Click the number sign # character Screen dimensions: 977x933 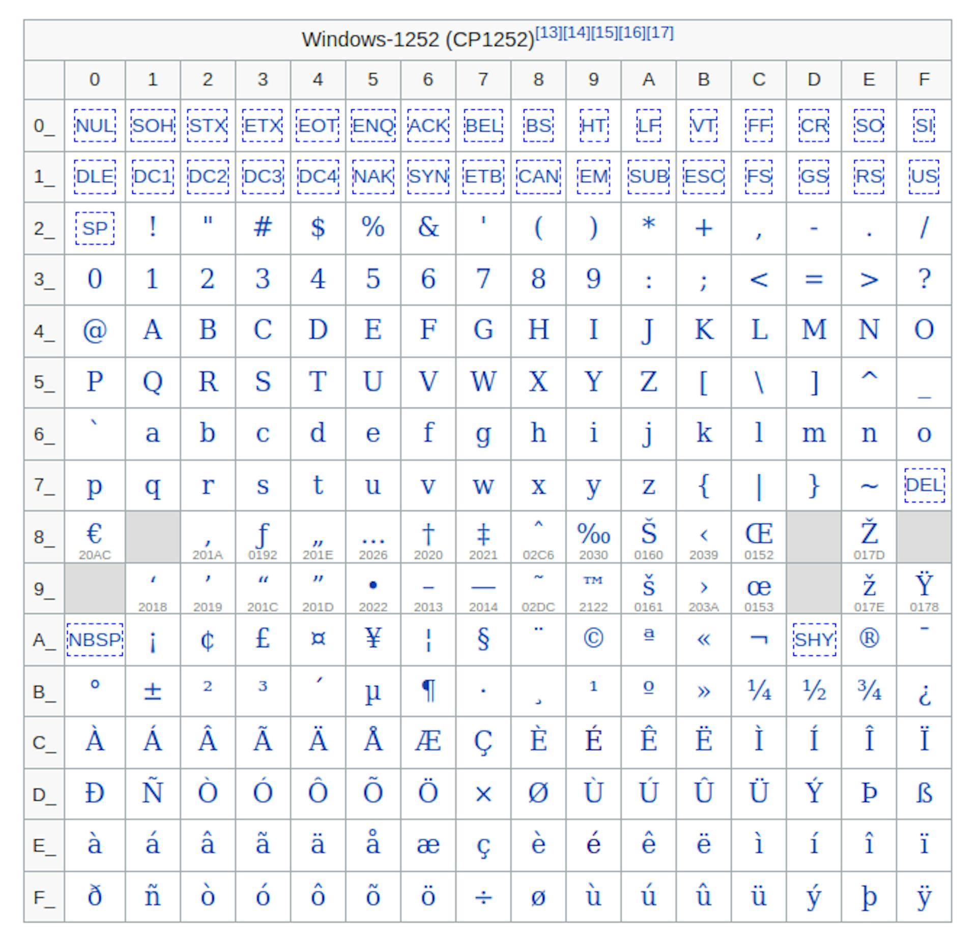(263, 227)
